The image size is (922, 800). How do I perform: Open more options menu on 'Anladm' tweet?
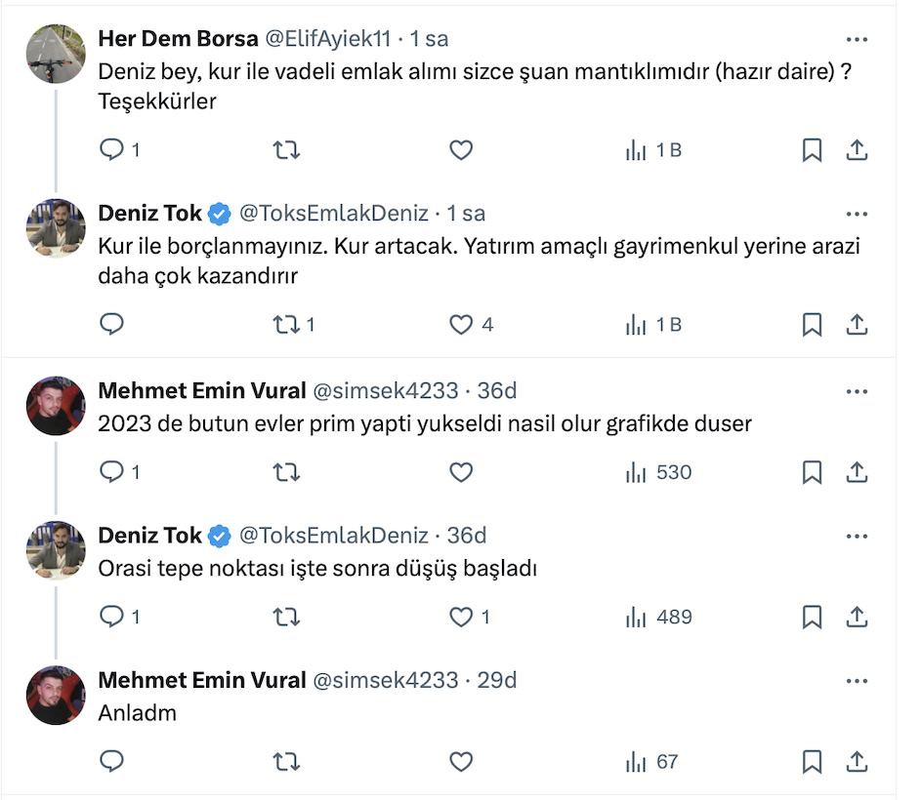857,681
